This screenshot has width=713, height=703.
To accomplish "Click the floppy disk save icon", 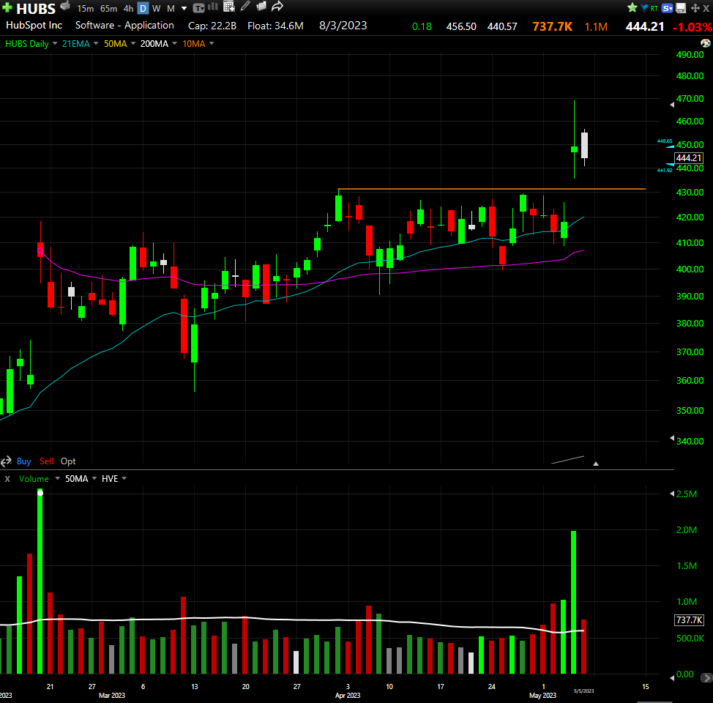I will [x=681, y=8].
